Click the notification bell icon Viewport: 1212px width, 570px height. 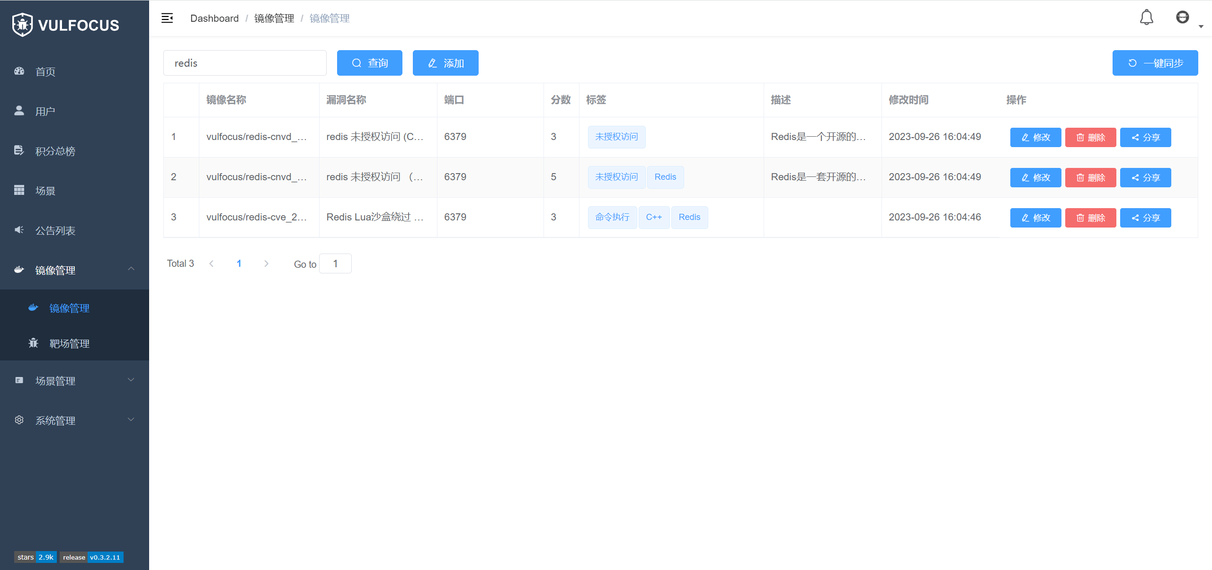1146,18
